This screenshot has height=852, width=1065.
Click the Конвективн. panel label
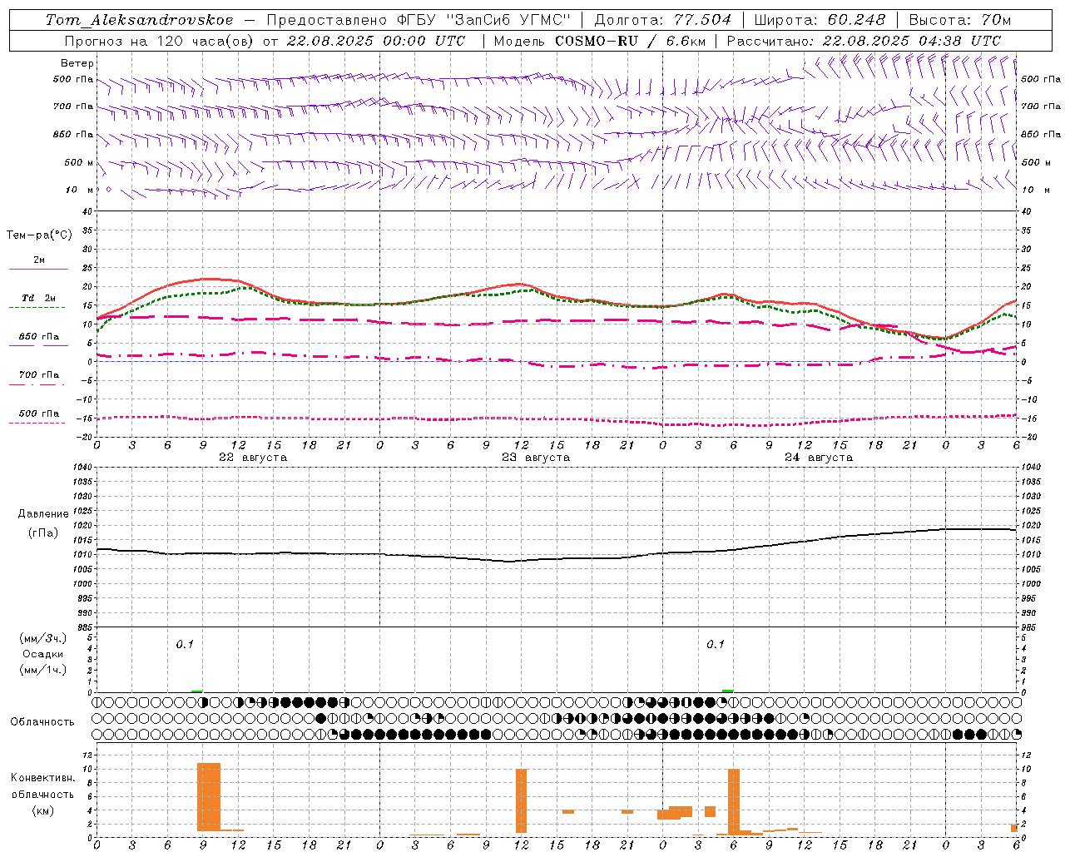tap(42, 778)
